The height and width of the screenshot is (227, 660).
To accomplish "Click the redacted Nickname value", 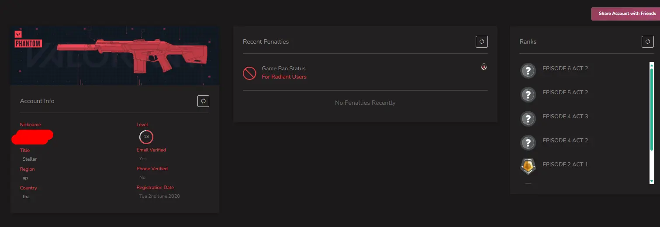I will (x=32, y=137).
